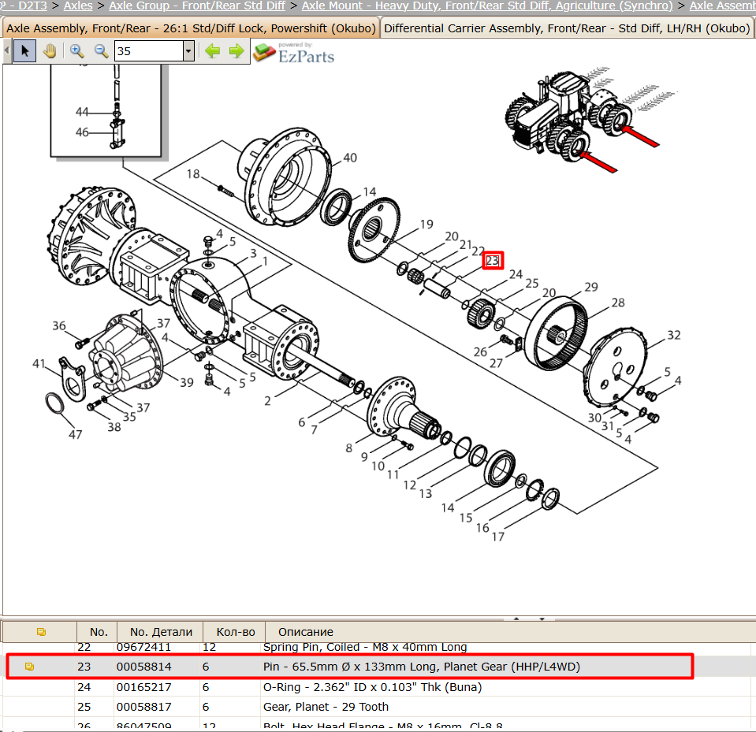
Task: Click callout 44 in the inset box
Action: pos(82,112)
